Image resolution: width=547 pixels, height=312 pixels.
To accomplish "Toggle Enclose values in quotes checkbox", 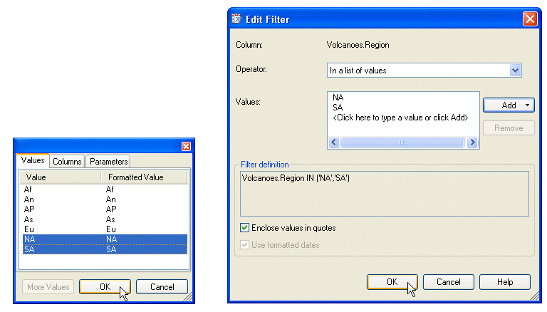I will click(x=246, y=228).
